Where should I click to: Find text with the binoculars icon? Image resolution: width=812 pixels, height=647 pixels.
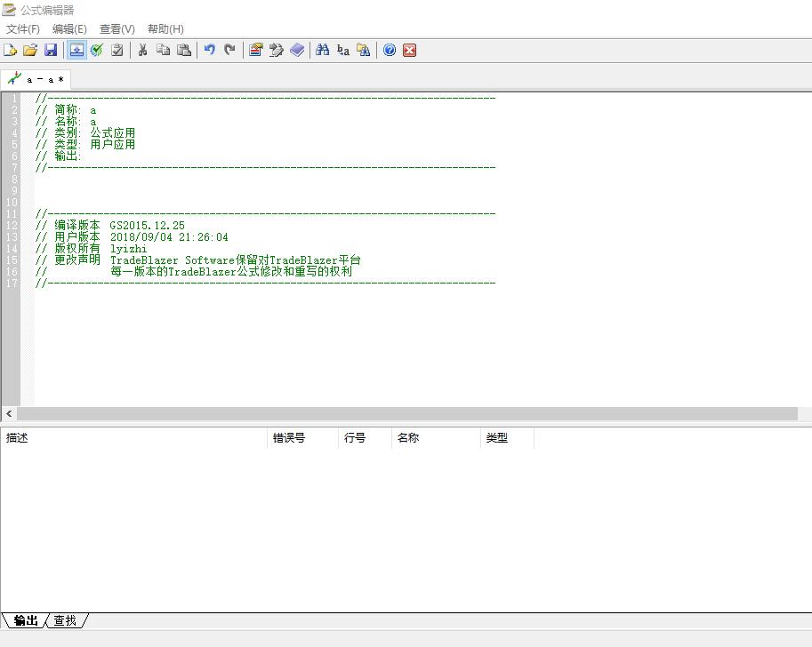point(322,50)
